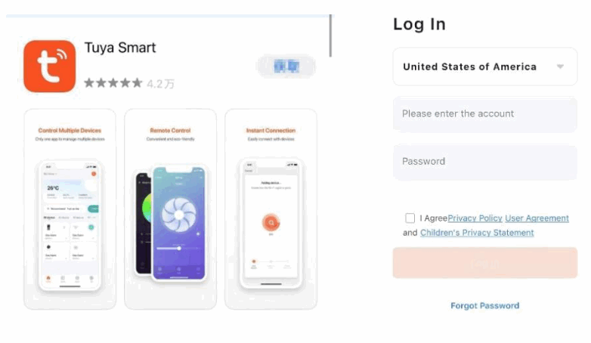Click the fan icon in Remote Control preview
Screen dimensions: 591x343
click(178, 215)
